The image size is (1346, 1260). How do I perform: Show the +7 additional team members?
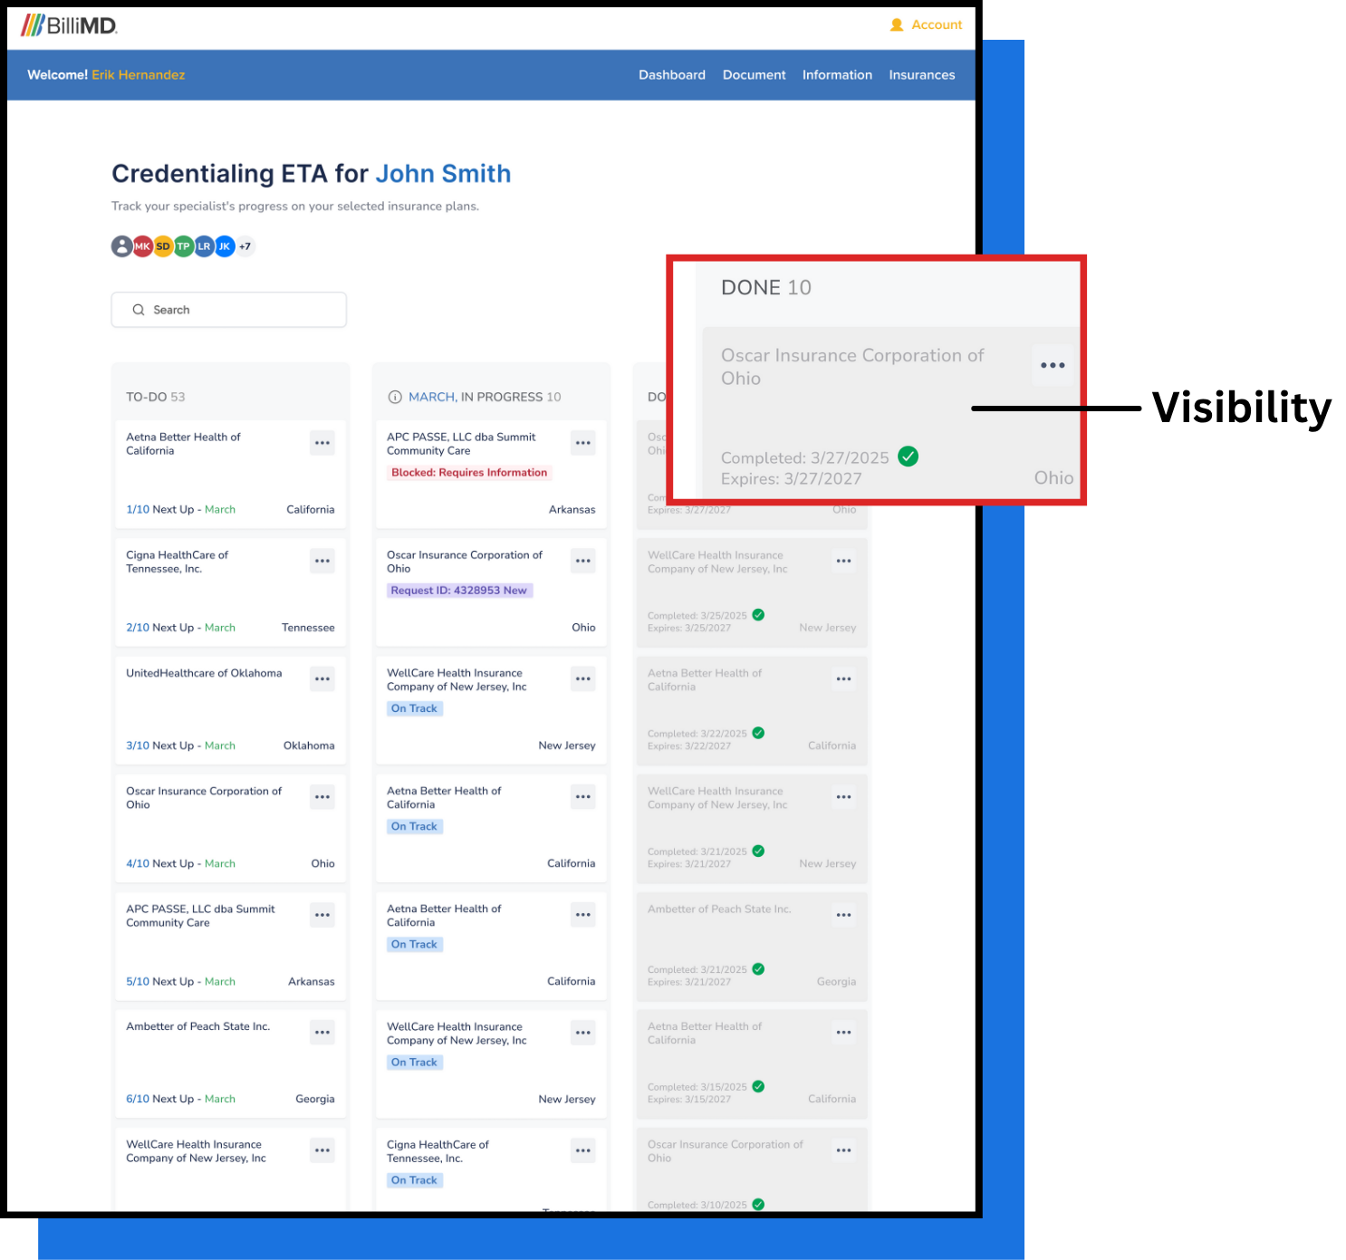click(245, 246)
